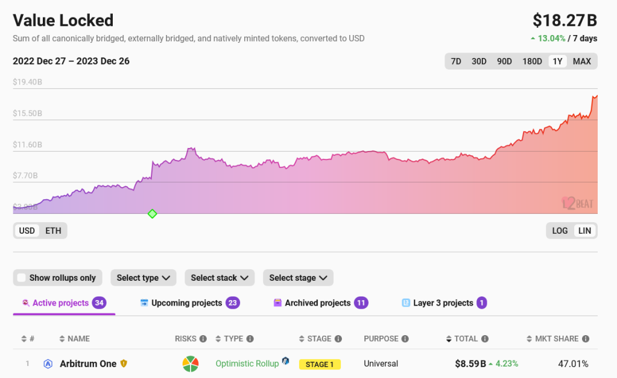Open the Select stage dropdown
The height and width of the screenshot is (378, 617).
coord(297,277)
